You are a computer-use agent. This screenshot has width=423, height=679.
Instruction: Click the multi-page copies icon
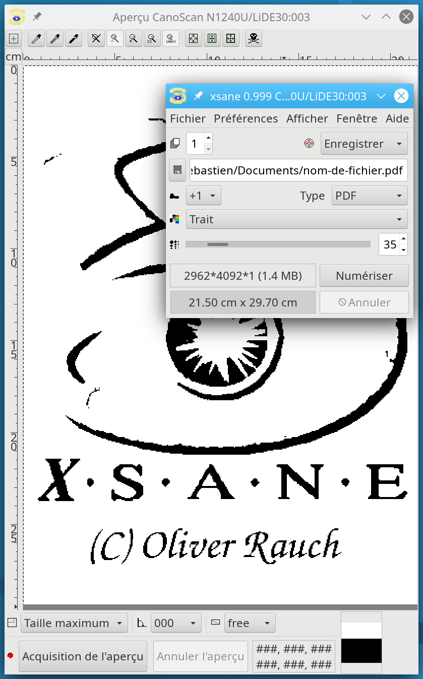pos(175,144)
